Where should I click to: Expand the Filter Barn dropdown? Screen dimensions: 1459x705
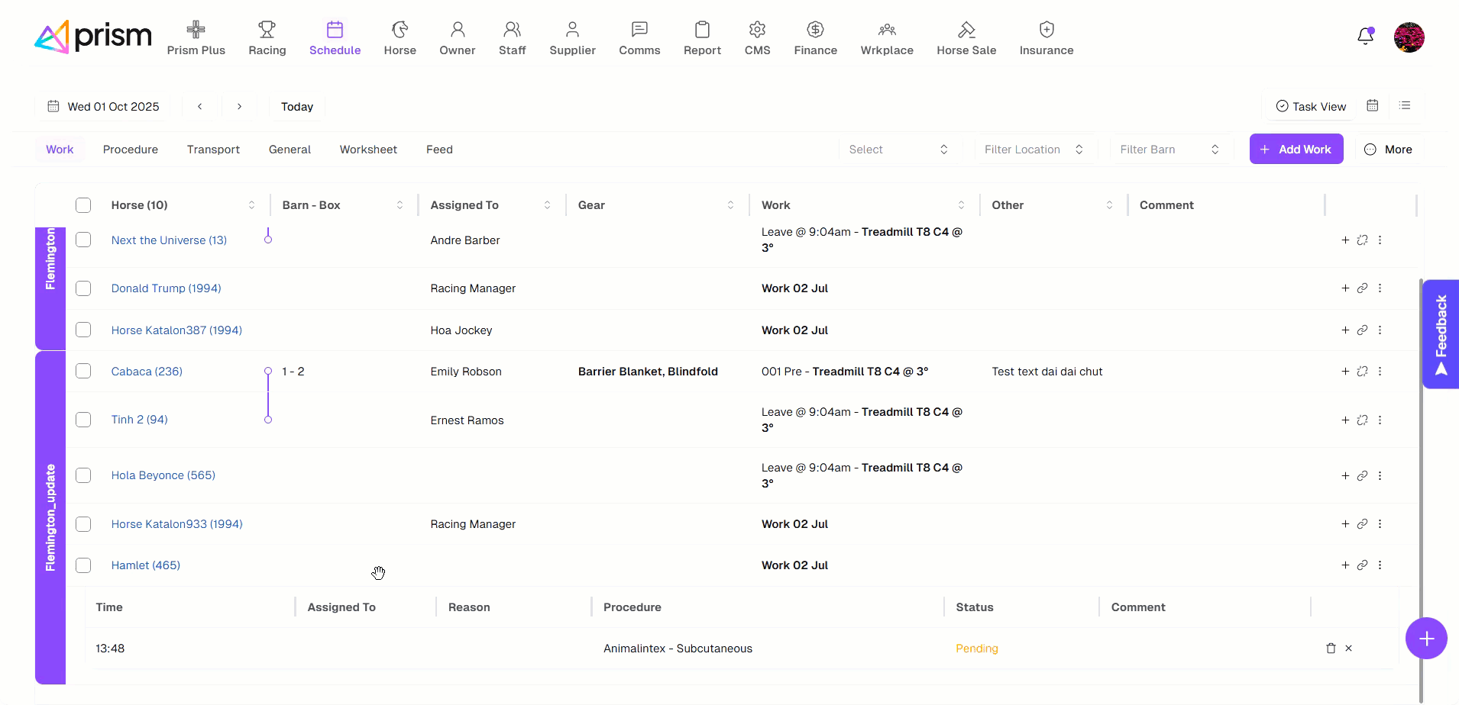tap(1169, 150)
